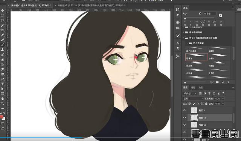This screenshot has width=241, height=141.
Task: Select the Move tool
Action: [3, 10]
